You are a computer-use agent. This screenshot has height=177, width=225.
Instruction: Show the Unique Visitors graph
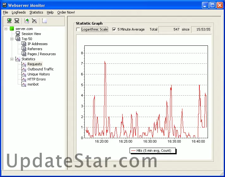pos(39,74)
